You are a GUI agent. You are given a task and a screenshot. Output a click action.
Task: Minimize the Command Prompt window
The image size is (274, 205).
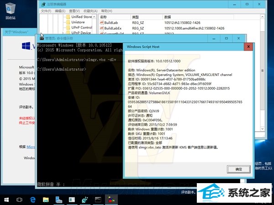coord(214,39)
